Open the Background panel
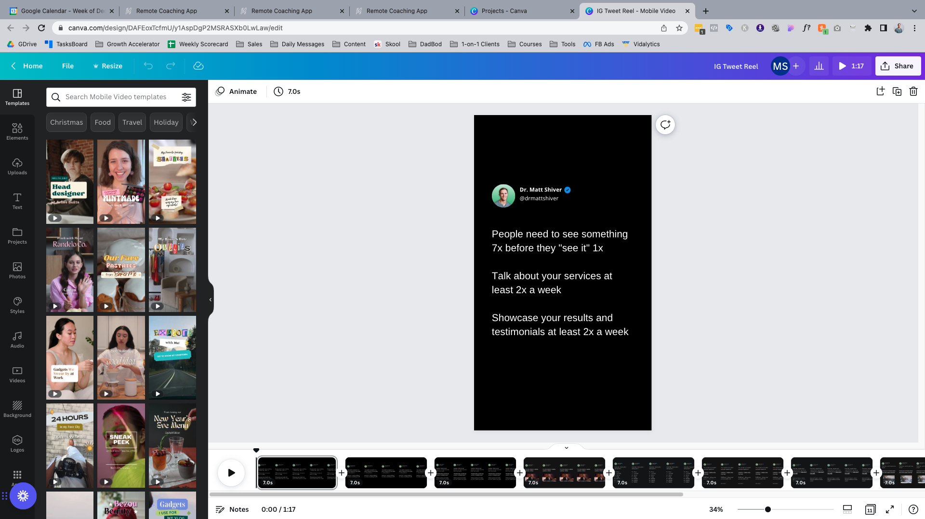The height and width of the screenshot is (519, 925). pos(17,409)
